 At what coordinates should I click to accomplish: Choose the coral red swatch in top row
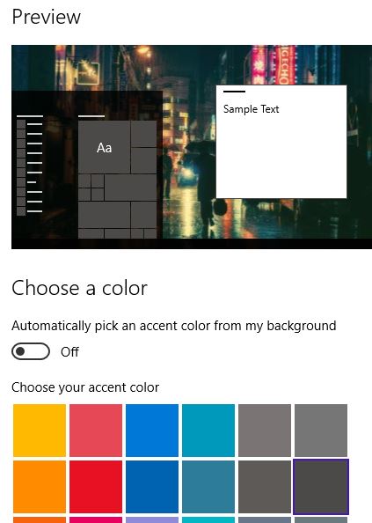(96, 431)
